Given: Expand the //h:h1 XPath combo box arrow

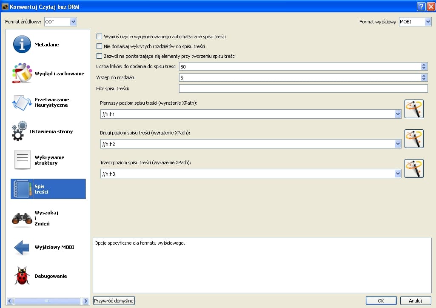Looking at the screenshot, I should tap(398, 114).
